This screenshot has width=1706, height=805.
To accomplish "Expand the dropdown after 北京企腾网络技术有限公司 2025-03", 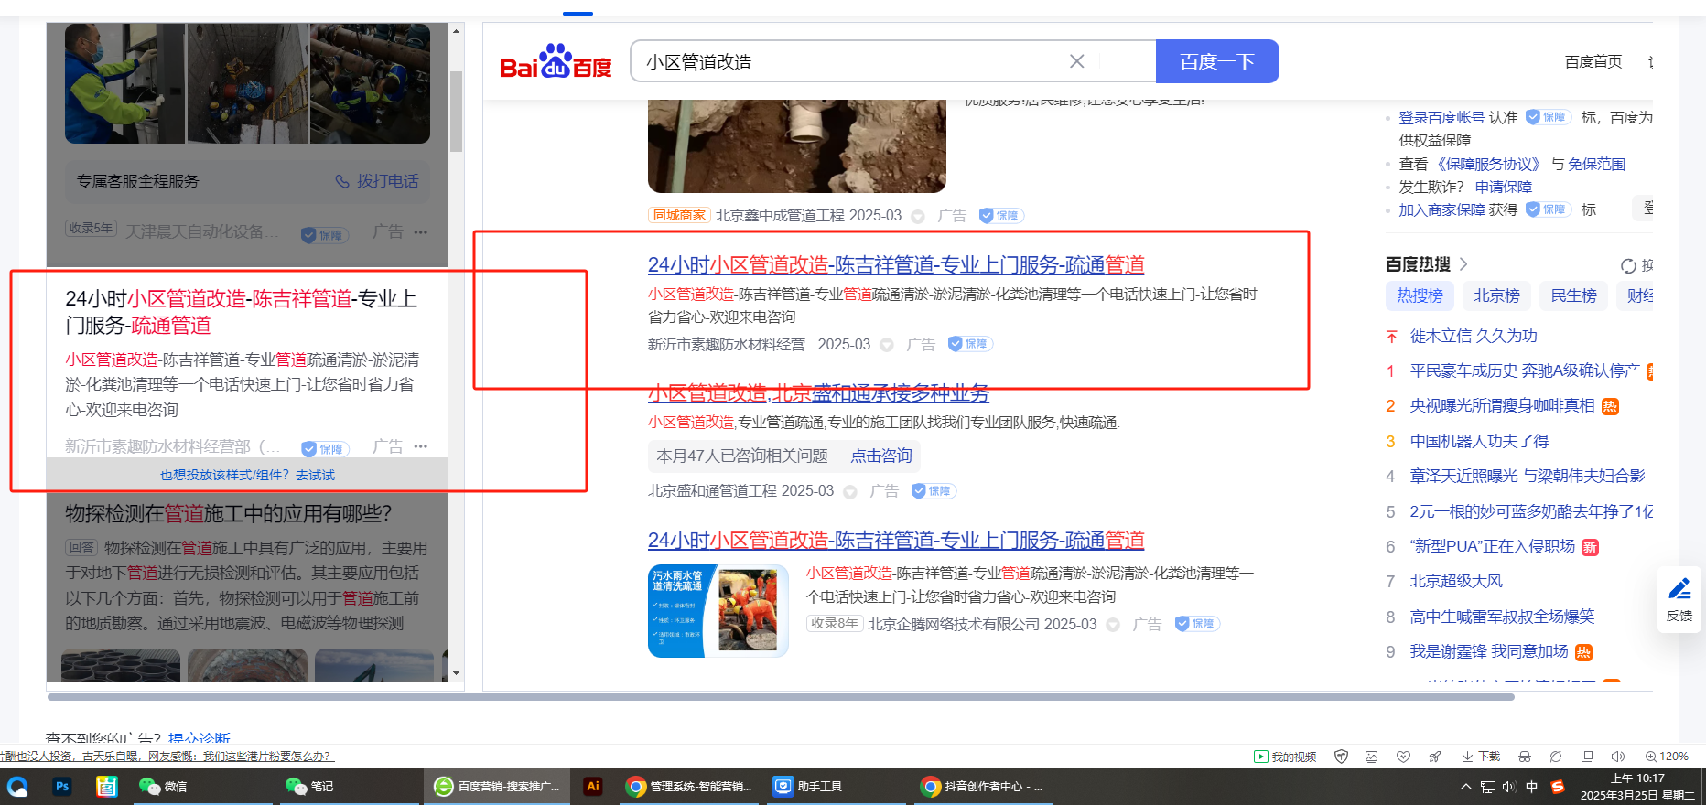I will point(1113,625).
